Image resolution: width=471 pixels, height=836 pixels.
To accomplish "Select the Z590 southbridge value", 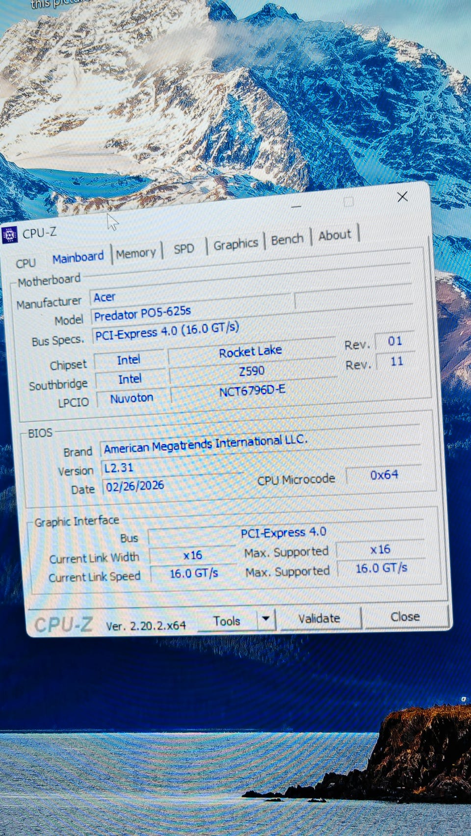I will pyautogui.click(x=252, y=371).
